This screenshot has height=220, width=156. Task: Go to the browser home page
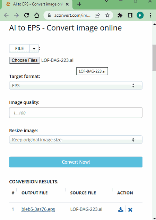37,15
